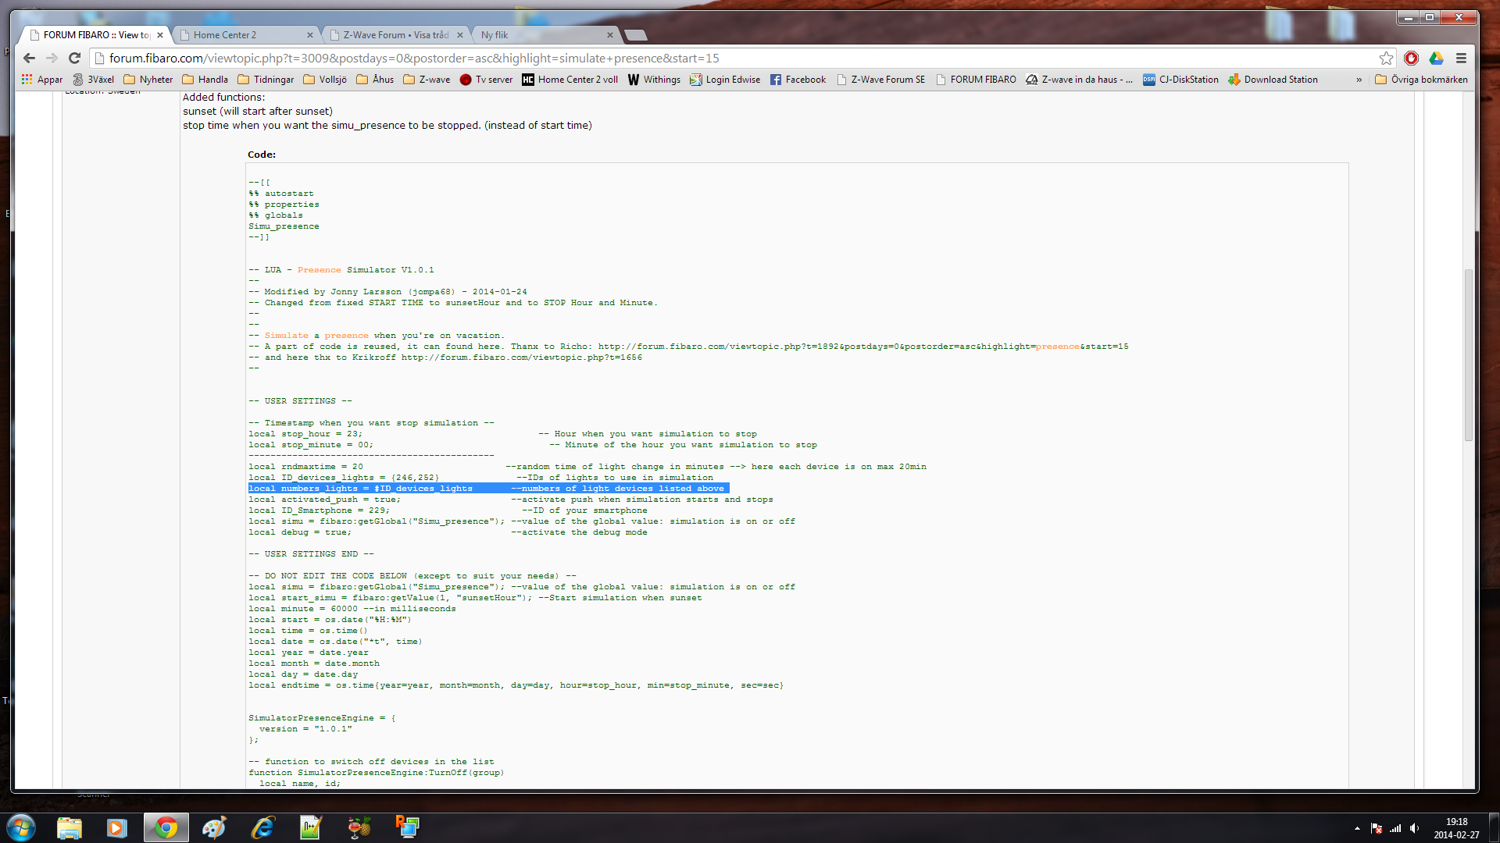Click the 'local debug = true;' line
The width and height of the screenshot is (1500, 843).
pyautogui.click(x=300, y=532)
